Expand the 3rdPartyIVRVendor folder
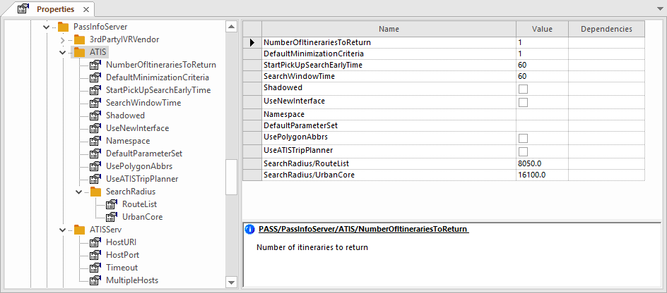667x293 pixels. coord(62,39)
